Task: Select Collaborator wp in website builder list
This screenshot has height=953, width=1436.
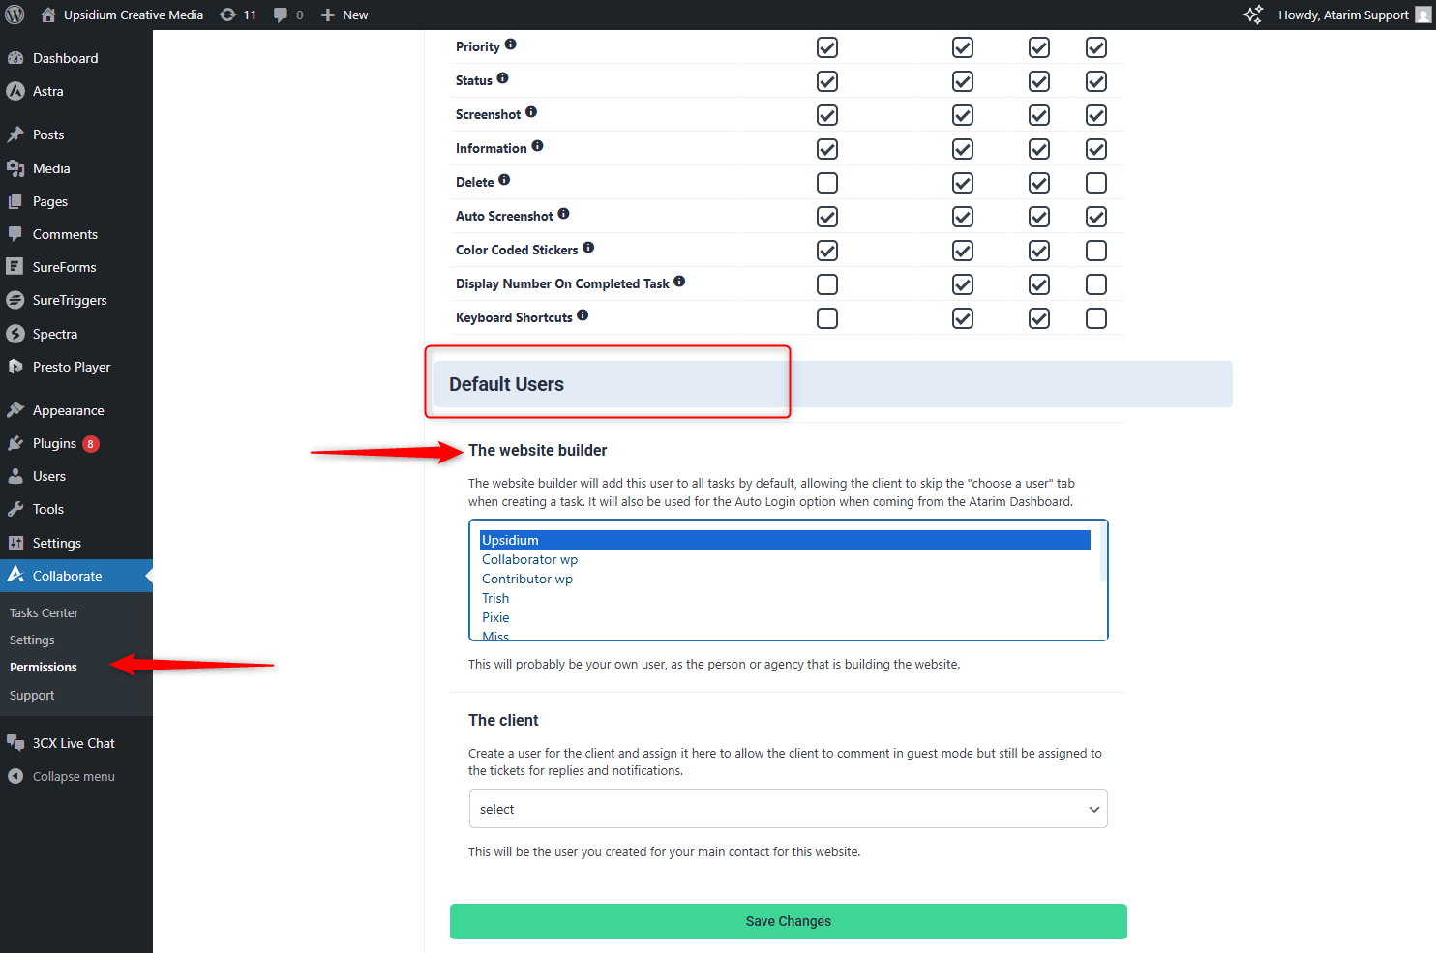Action: [x=529, y=559]
